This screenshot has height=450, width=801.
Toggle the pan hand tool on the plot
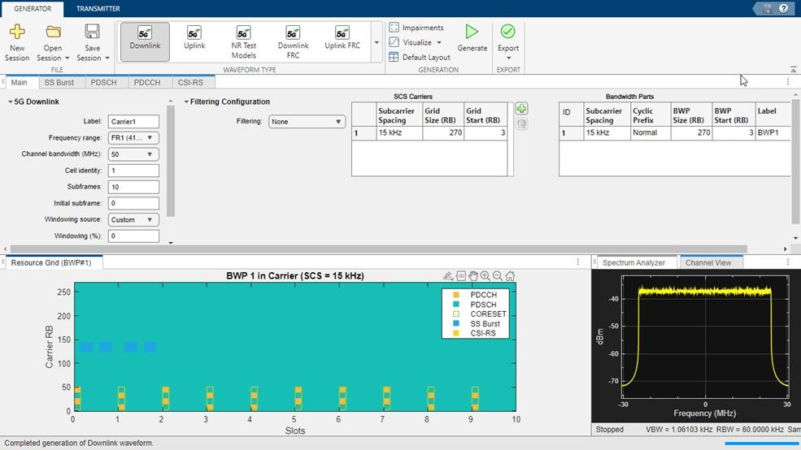[473, 276]
